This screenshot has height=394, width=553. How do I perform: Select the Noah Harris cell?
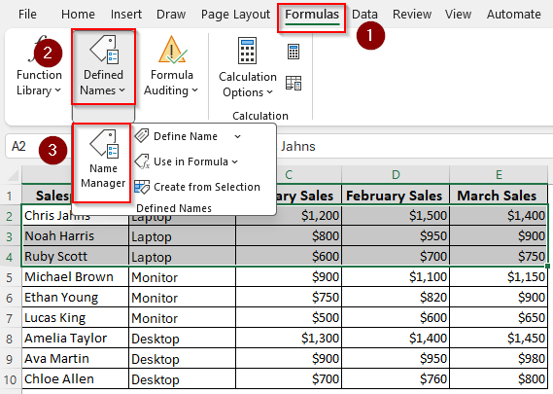(76, 236)
